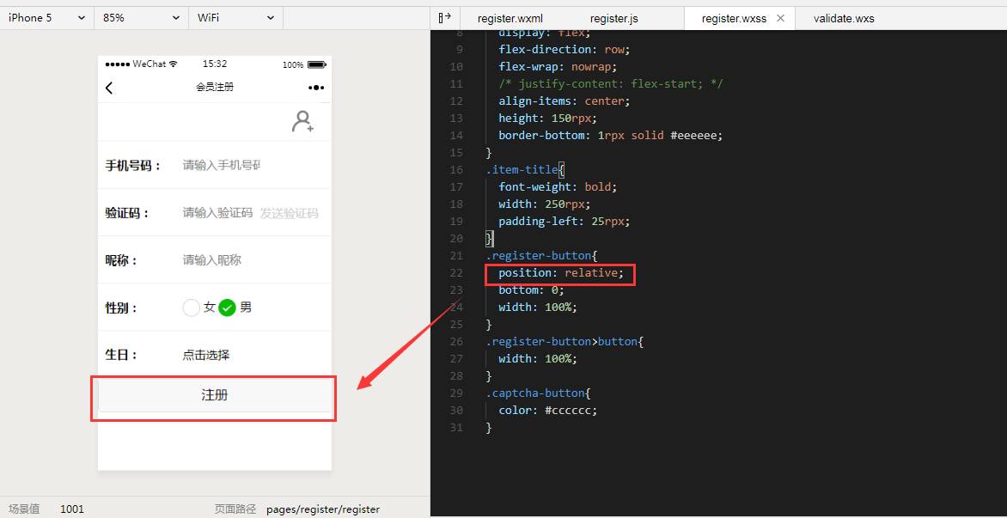Toggle the editor sidebar panel icon

(444, 18)
